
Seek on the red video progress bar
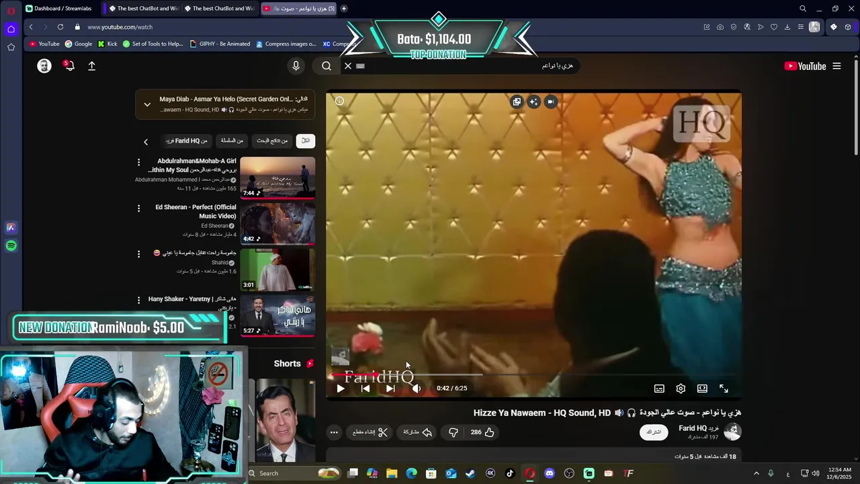(x=534, y=374)
